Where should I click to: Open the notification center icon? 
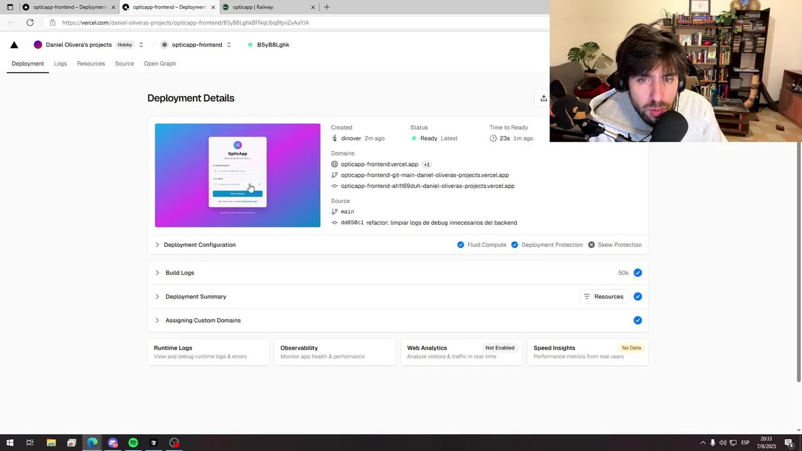(789, 443)
